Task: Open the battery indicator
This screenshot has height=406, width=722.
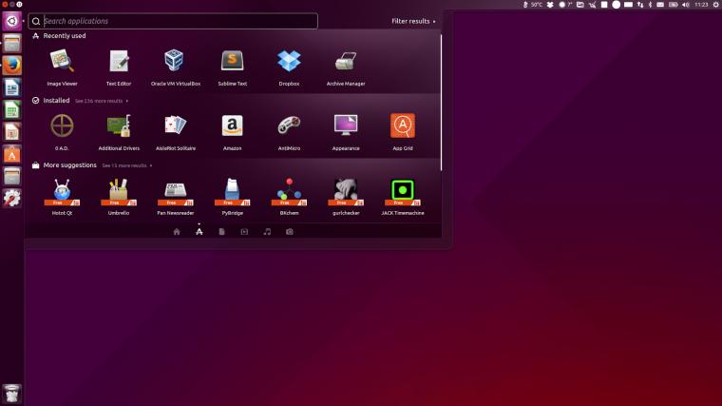Action: pos(674,5)
